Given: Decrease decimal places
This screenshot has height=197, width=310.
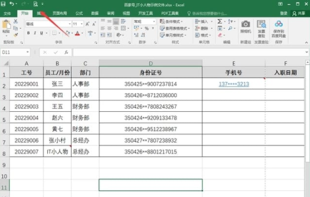Looking at the screenshot, I should point(143,35).
